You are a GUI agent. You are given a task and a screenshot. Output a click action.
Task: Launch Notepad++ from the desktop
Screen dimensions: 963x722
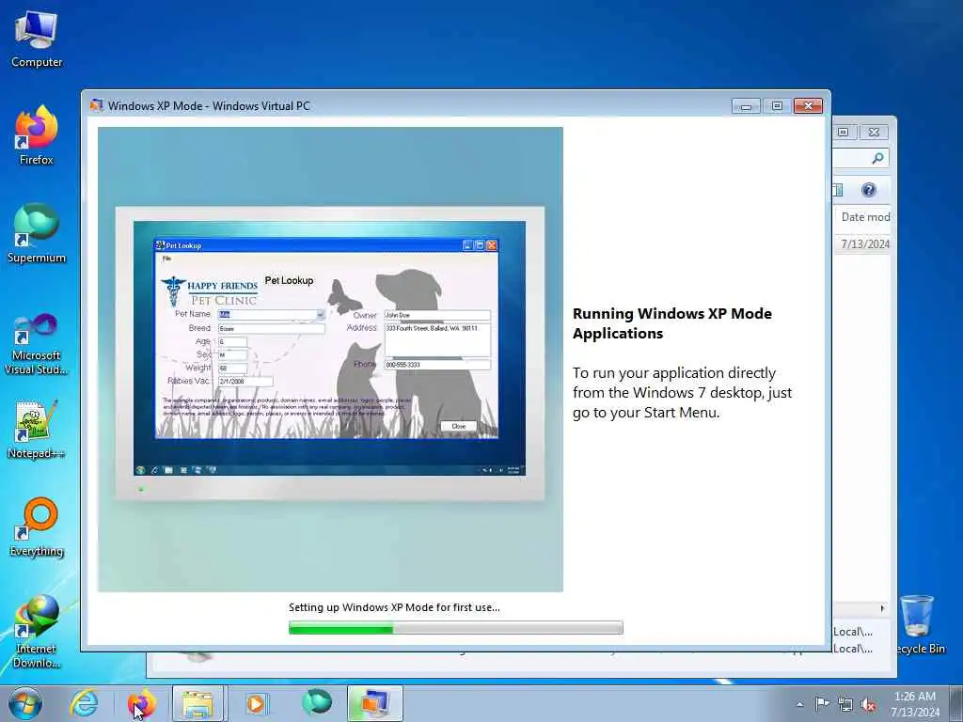click(x=37, y=430)
